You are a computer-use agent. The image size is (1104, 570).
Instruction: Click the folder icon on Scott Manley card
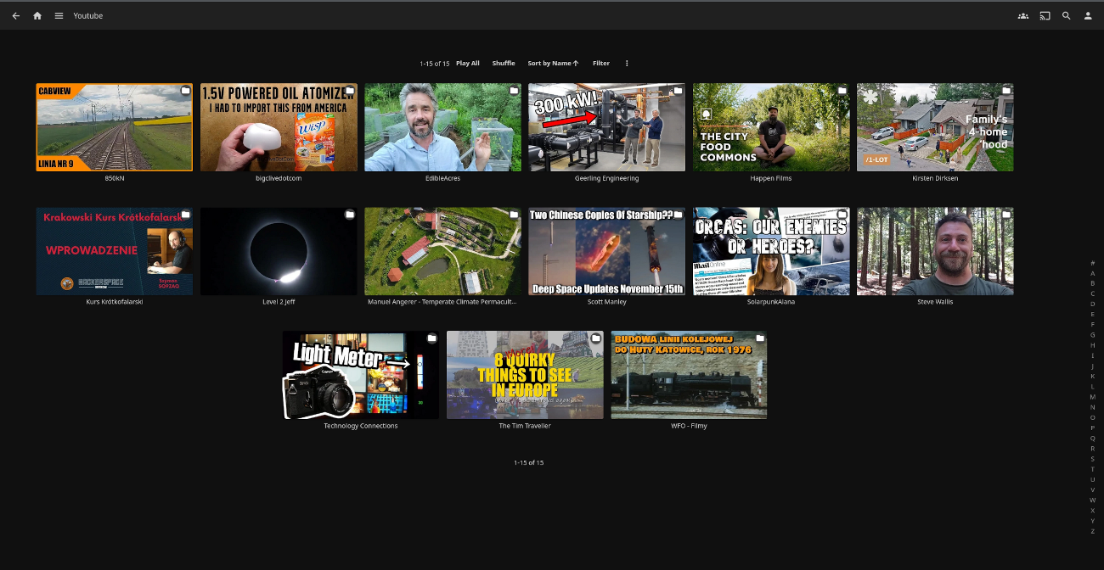pyautogui.click(x=678, y=215)
